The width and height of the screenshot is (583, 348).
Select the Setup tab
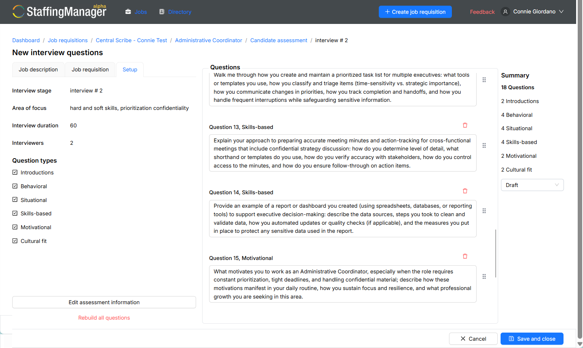pyautogui.click(x=130, y=70)
